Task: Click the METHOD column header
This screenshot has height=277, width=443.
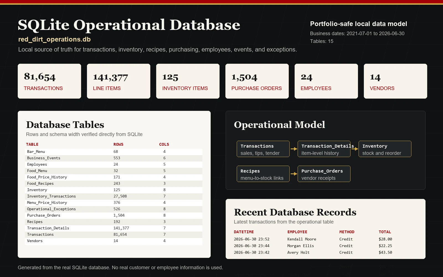Action: [x=347, y=232]
